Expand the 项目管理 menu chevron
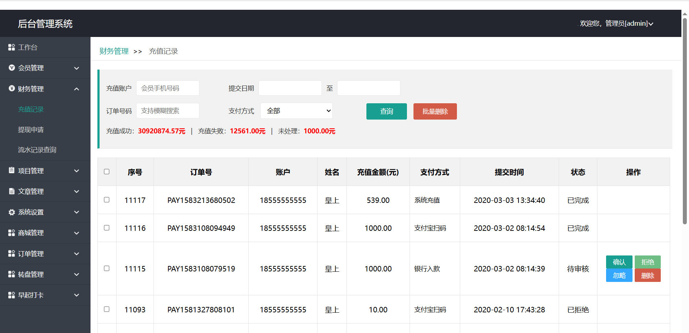 [x=76, y=171]
